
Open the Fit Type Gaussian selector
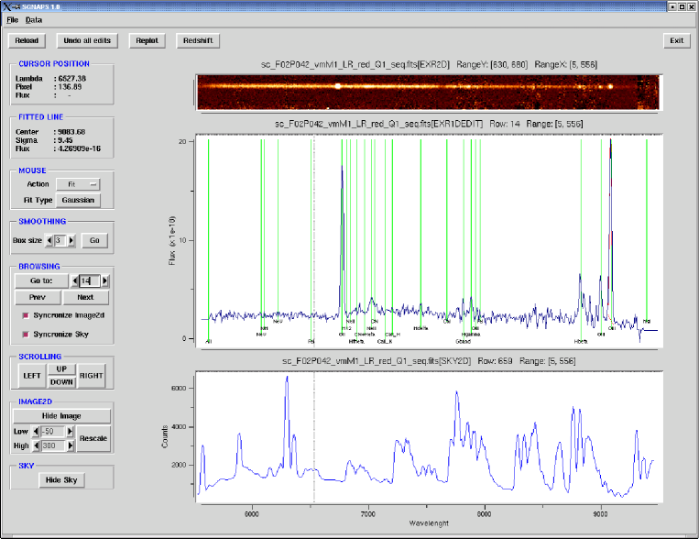[77, 200]
